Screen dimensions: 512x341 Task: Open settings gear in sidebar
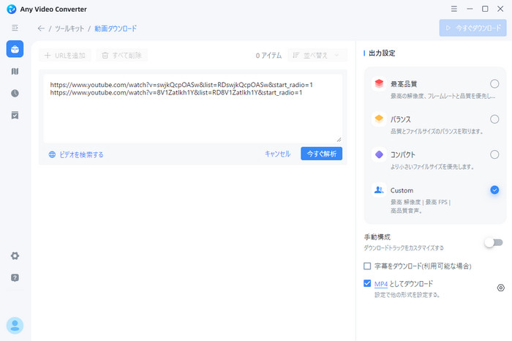coord(15,256)
